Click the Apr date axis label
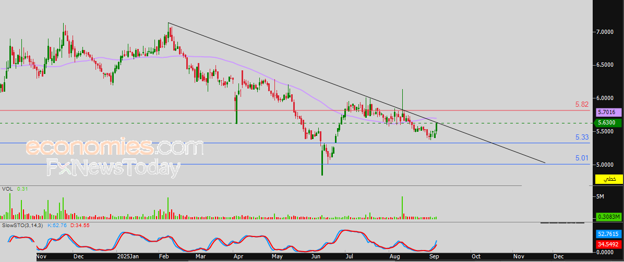This screenshot has height=262, width=624. pyautogui.click(x=237, y=257)
